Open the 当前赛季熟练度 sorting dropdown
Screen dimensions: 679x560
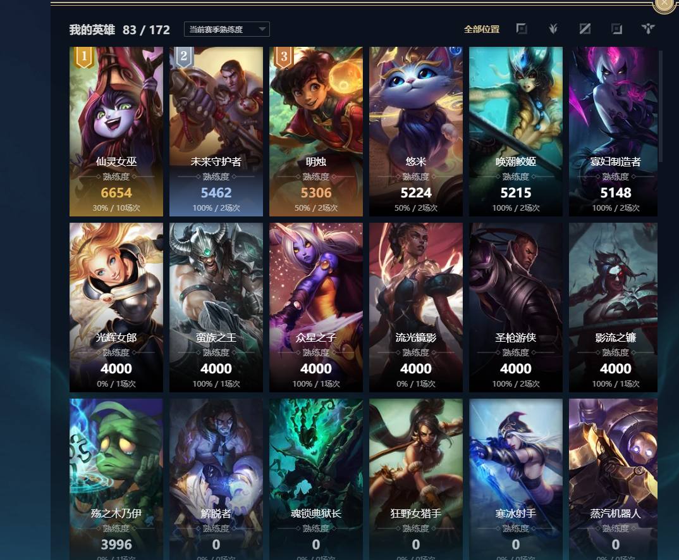point(227,29)
